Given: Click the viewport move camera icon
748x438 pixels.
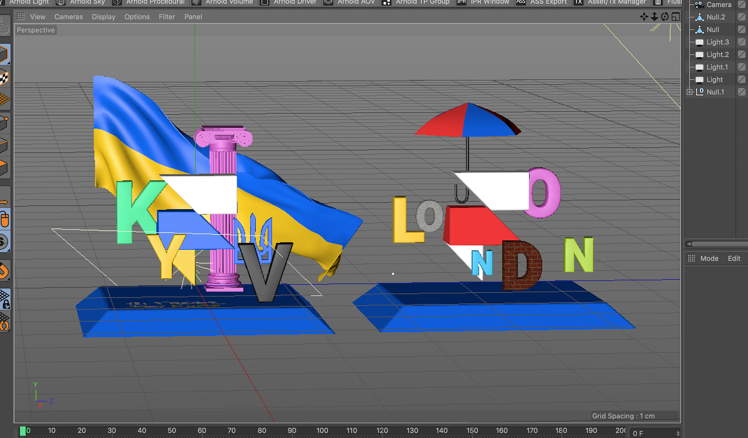Looking at the screenshot, I should [644, 16].
